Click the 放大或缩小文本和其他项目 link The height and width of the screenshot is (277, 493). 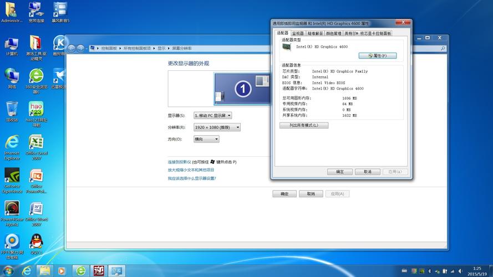pos(191,170)
